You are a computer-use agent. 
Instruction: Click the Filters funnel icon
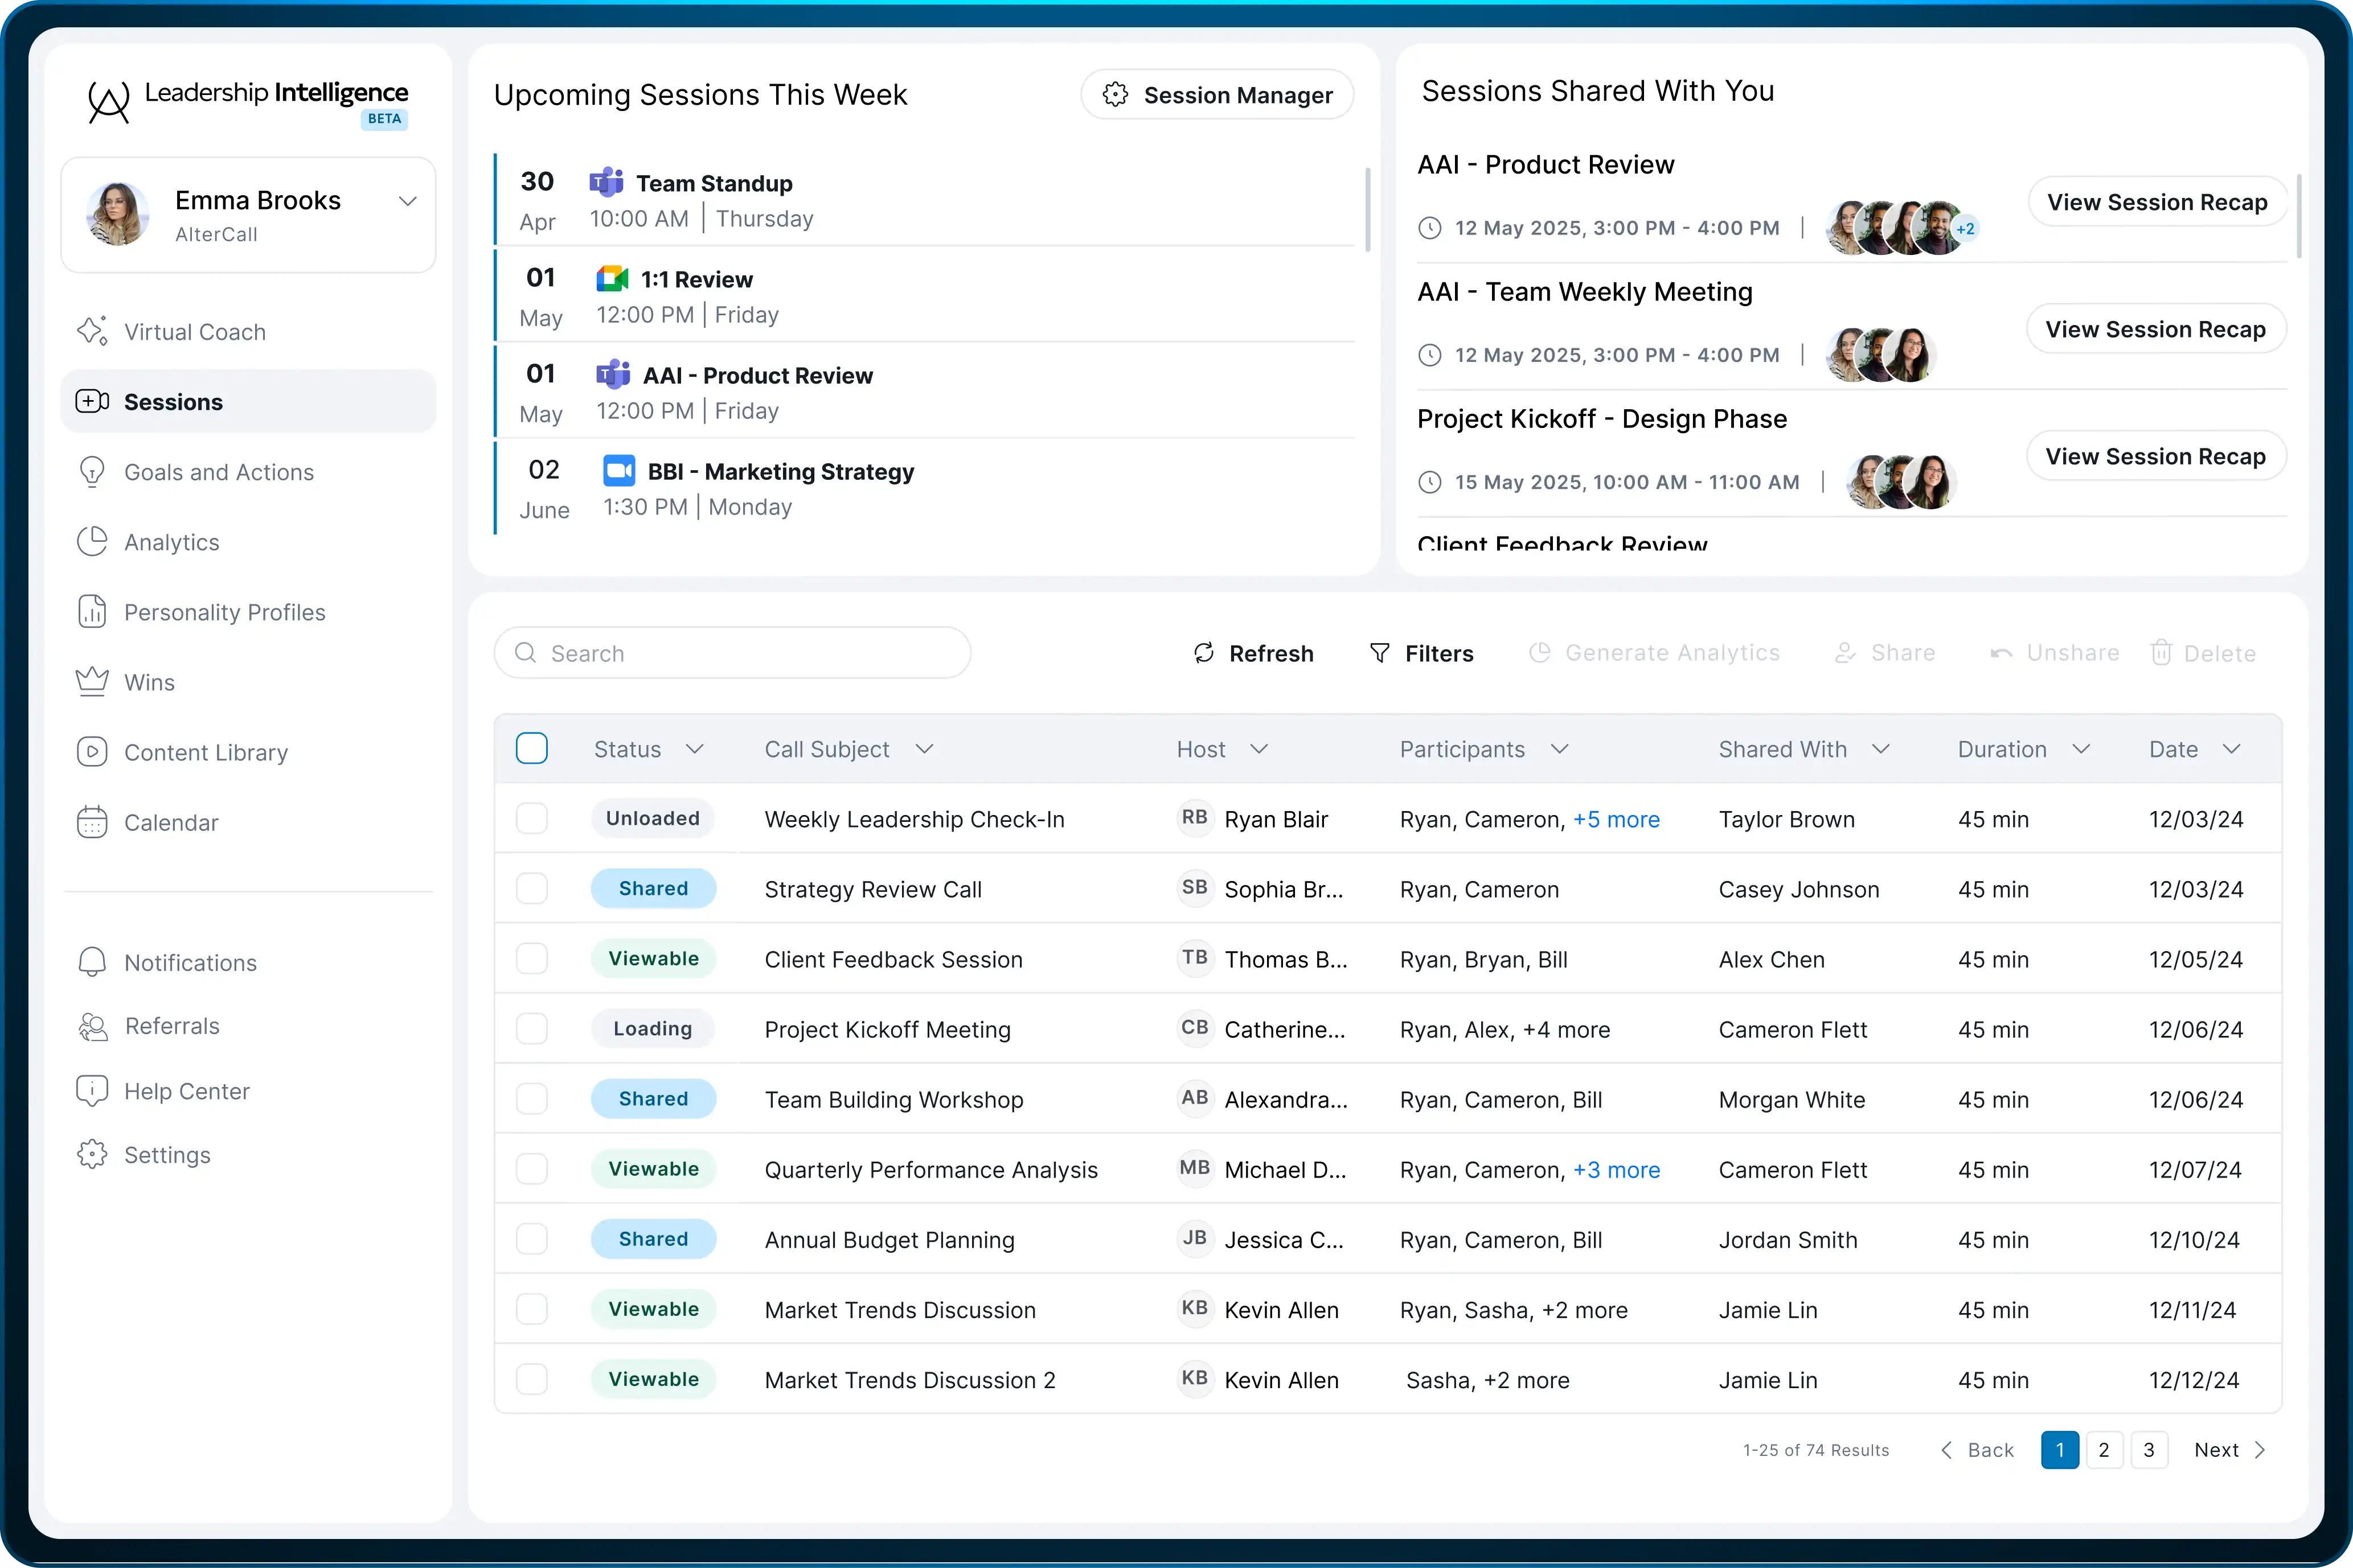point(1380,653)
